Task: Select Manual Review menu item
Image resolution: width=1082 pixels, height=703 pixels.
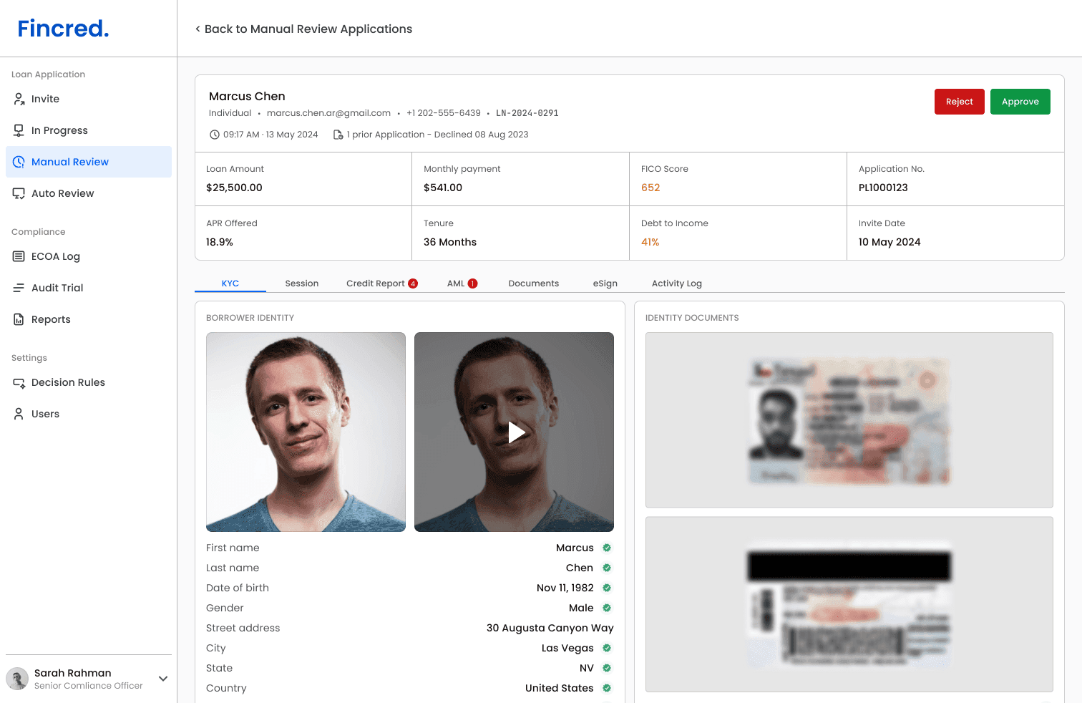Action: pyautogui.click(x=89, y=162)
